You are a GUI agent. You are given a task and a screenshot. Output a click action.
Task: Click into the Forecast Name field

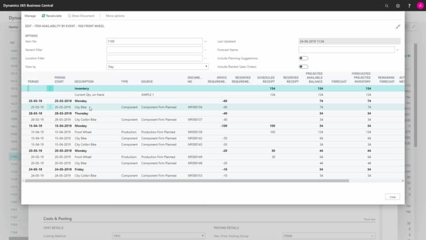(346, 50)
